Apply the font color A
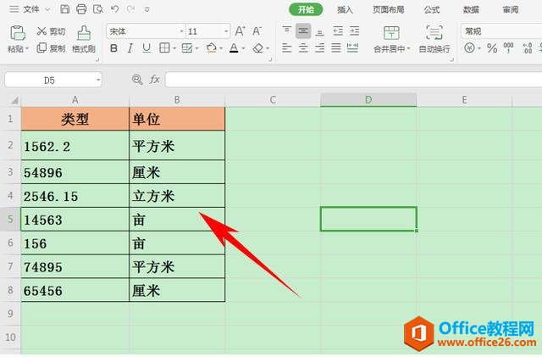 pos(234,48)
